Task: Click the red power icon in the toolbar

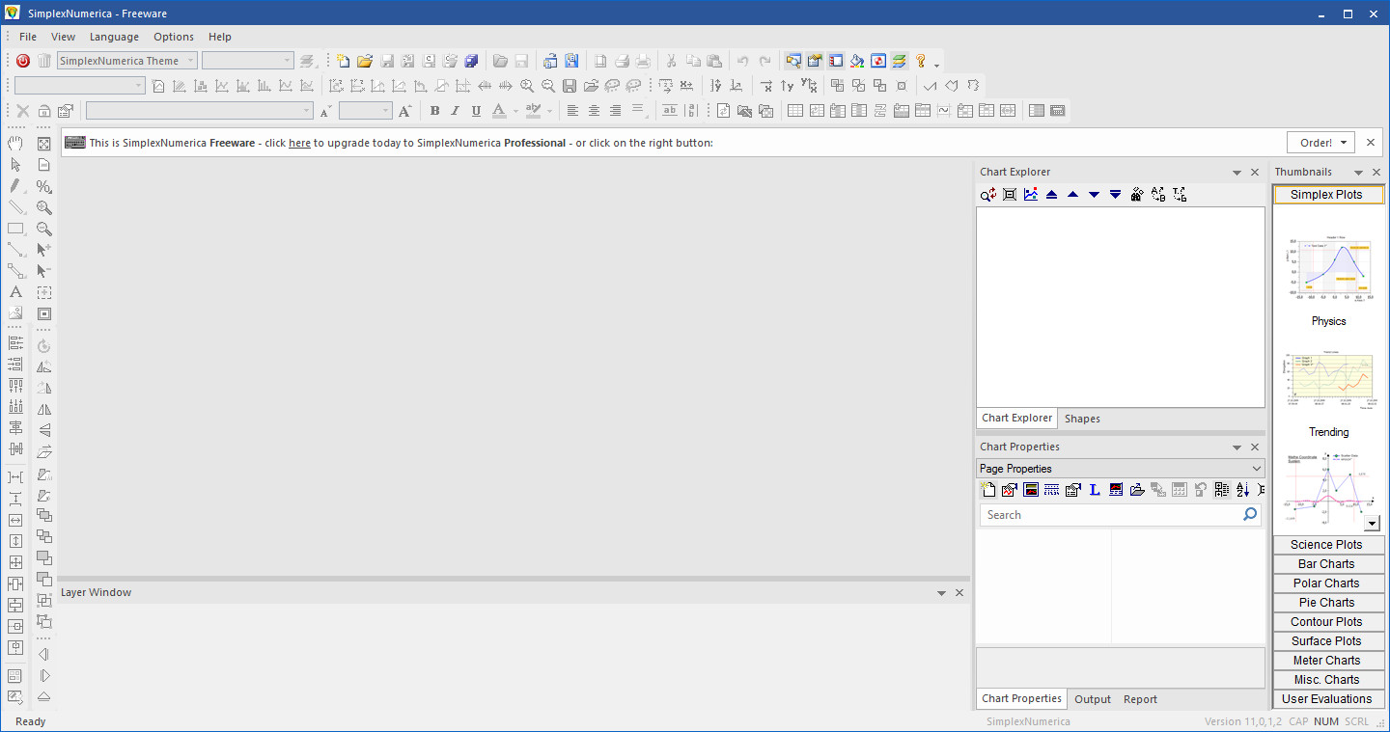Action: point(23,61)
